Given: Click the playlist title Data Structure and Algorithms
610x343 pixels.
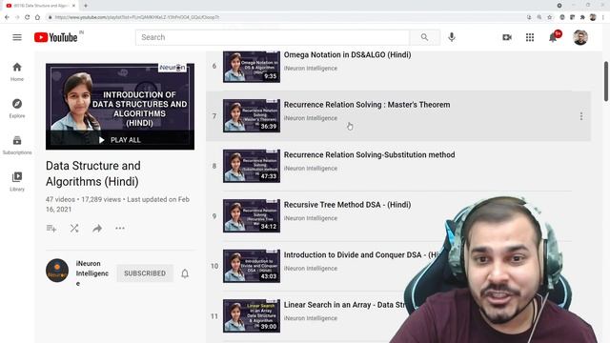Looking at the screenshot, I should (x=93, y=173).
